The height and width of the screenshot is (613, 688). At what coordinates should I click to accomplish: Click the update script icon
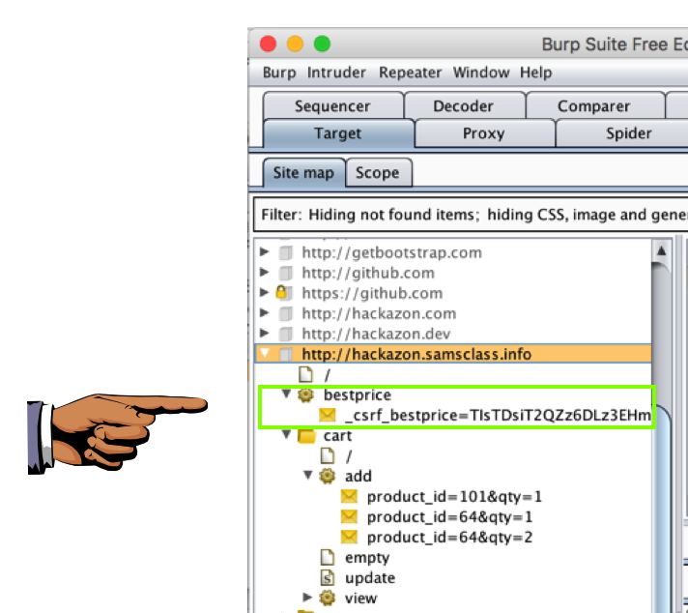point(328,577)
